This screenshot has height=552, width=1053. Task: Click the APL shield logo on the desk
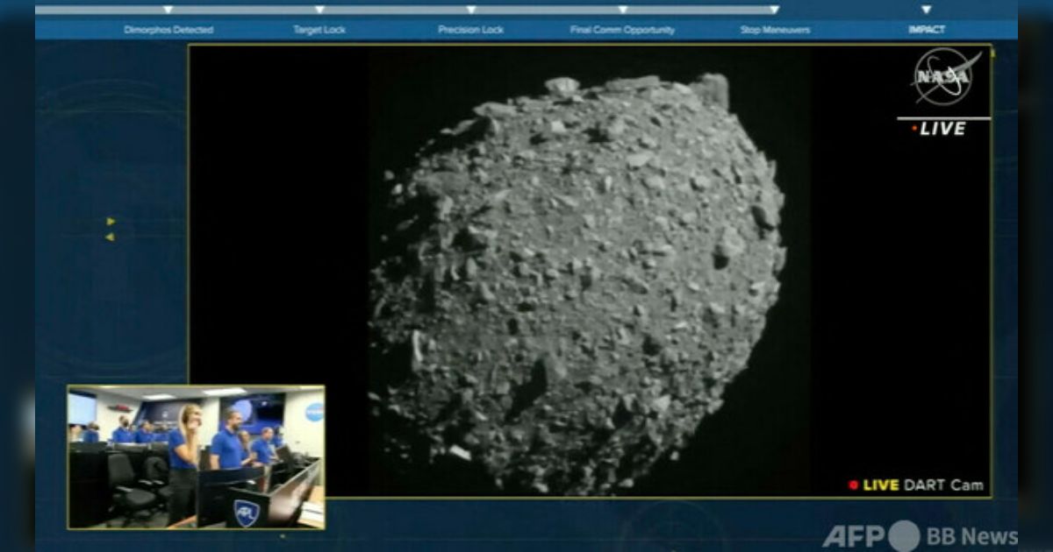[x=246, y=513]
